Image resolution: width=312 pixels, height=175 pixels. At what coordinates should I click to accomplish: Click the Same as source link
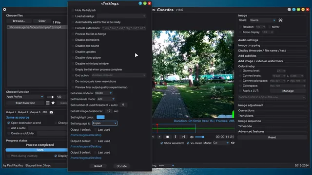pyautogui.click(x=18, y=118)
